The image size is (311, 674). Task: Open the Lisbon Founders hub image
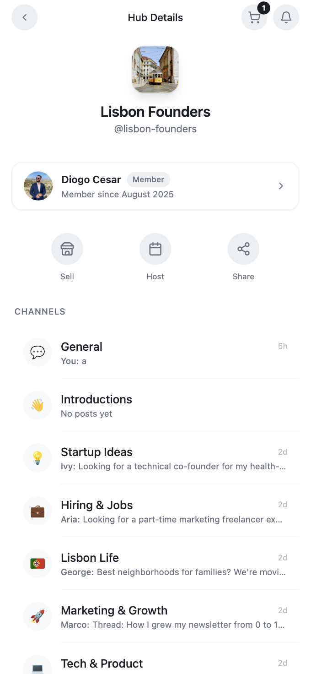pyautogui.click(x=155, y=69)
